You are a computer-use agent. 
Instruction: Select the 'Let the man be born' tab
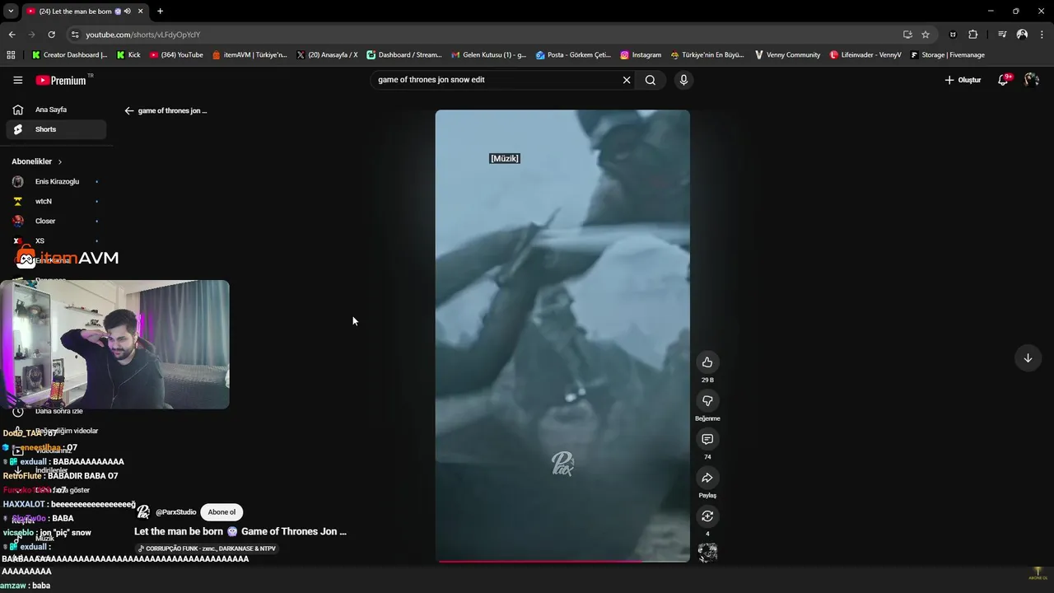click(x=84, y=12)
